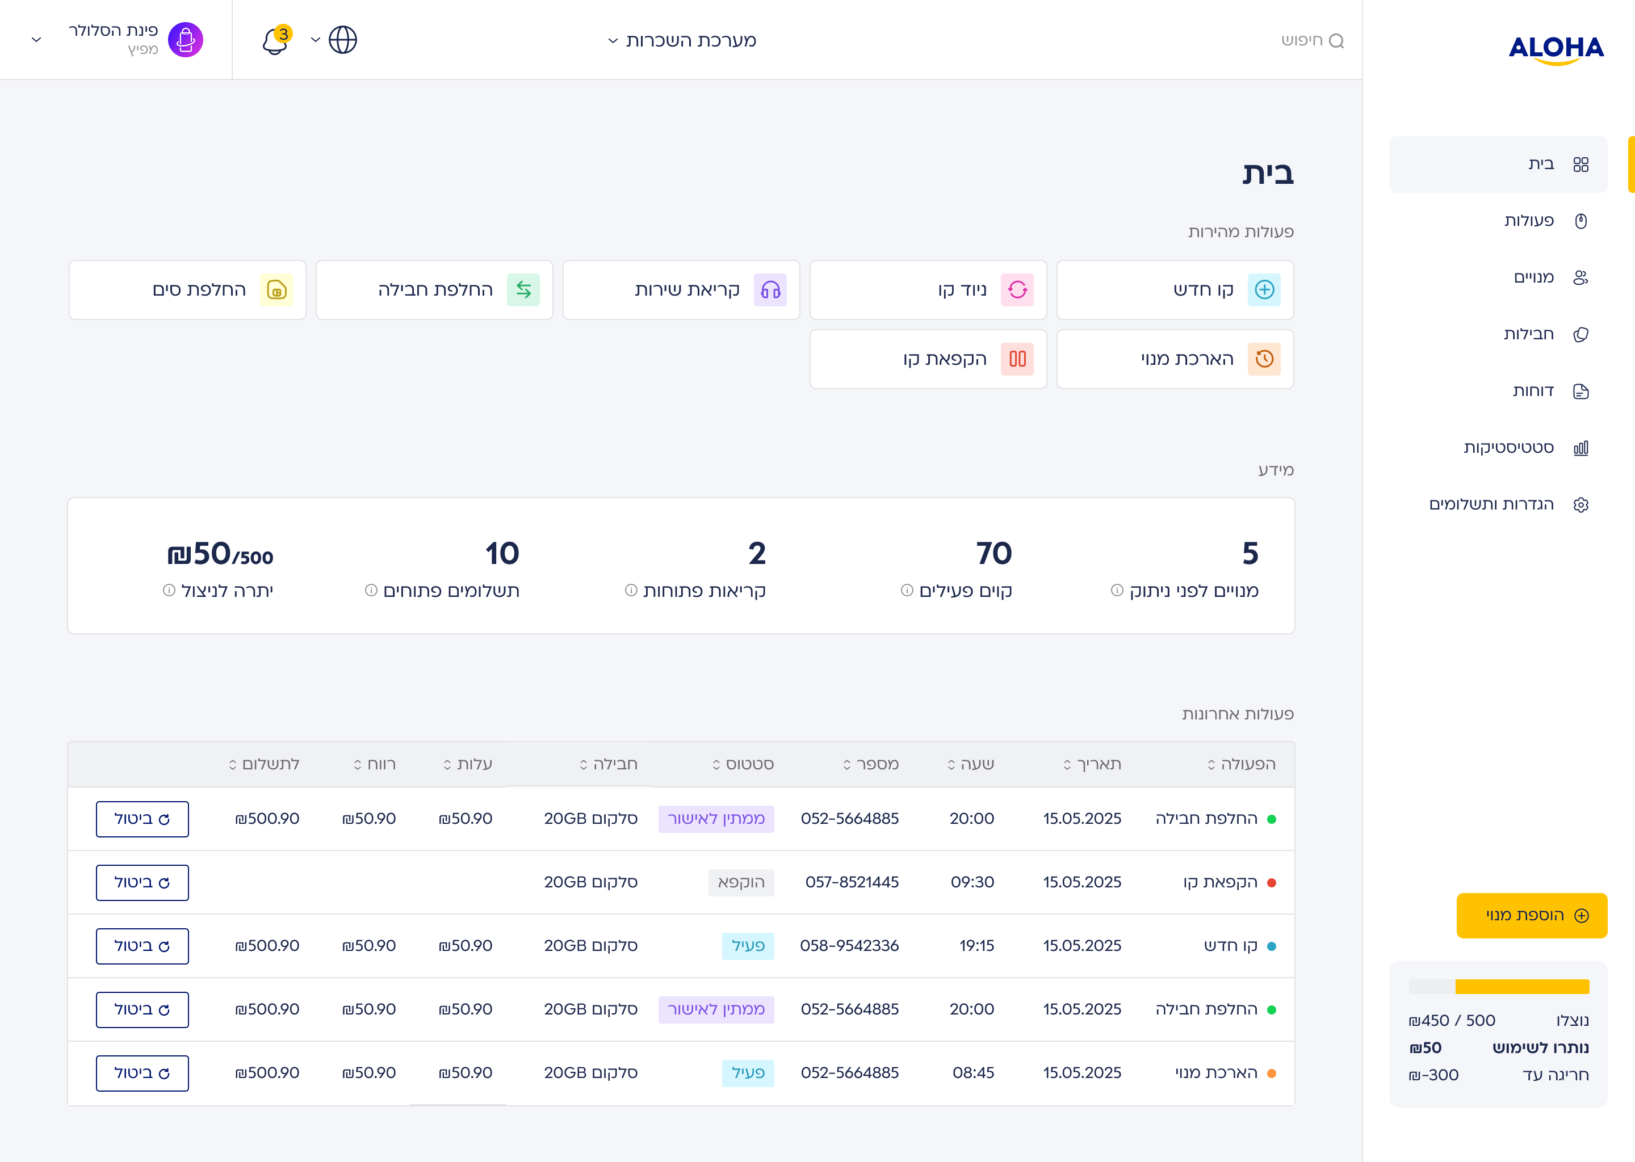The image size is (1635, 1162).
Task: Click the package swap arrows icon
Action: [x=523, y=290]
